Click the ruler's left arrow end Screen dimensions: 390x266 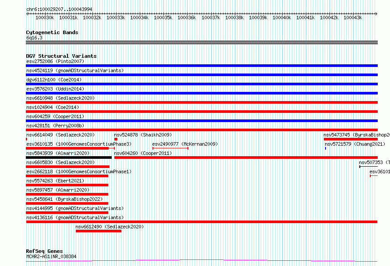(x=27, y=14)
